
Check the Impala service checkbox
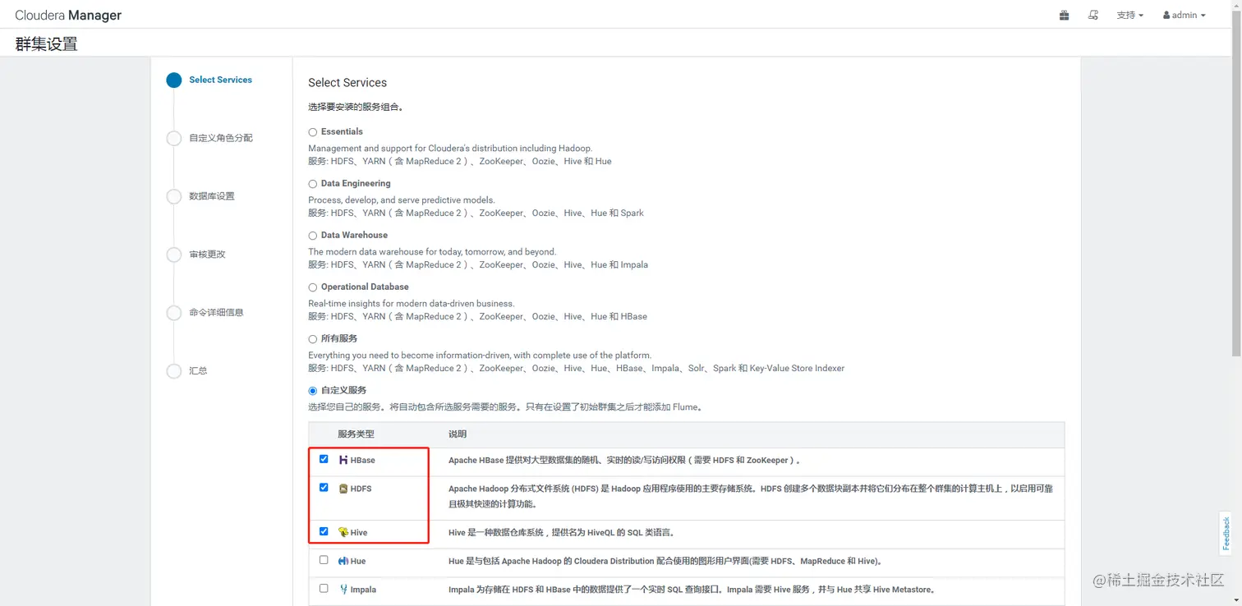coord(324,589)
